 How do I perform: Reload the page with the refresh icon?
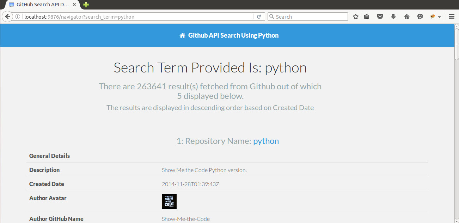point(259,17)
